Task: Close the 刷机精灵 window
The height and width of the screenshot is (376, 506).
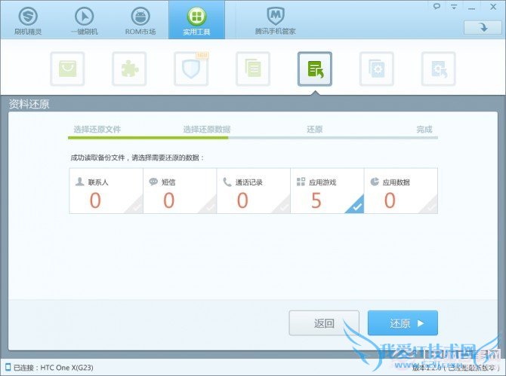Action: pos(493,7)
